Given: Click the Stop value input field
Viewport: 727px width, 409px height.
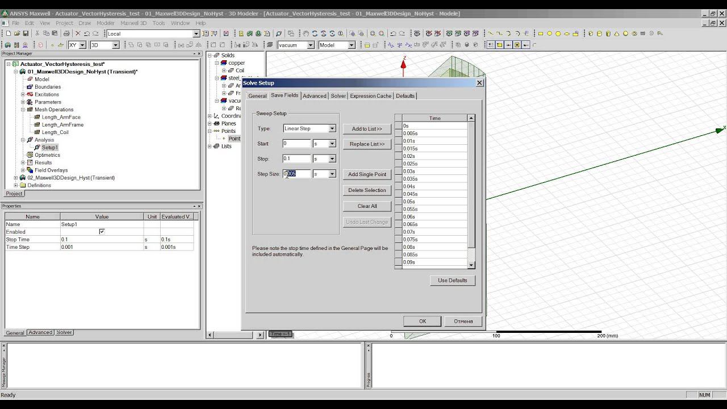Looking at the screenshot, I should coord(297,158).
